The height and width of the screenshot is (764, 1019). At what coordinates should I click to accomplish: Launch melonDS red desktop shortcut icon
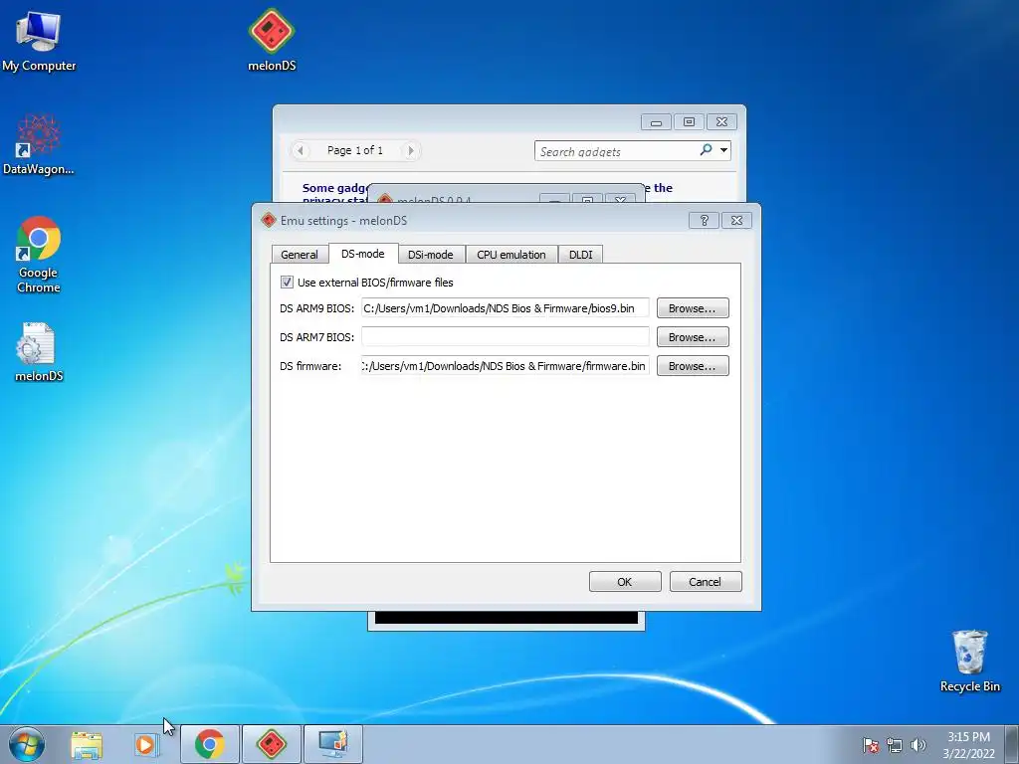pos(272,40)
